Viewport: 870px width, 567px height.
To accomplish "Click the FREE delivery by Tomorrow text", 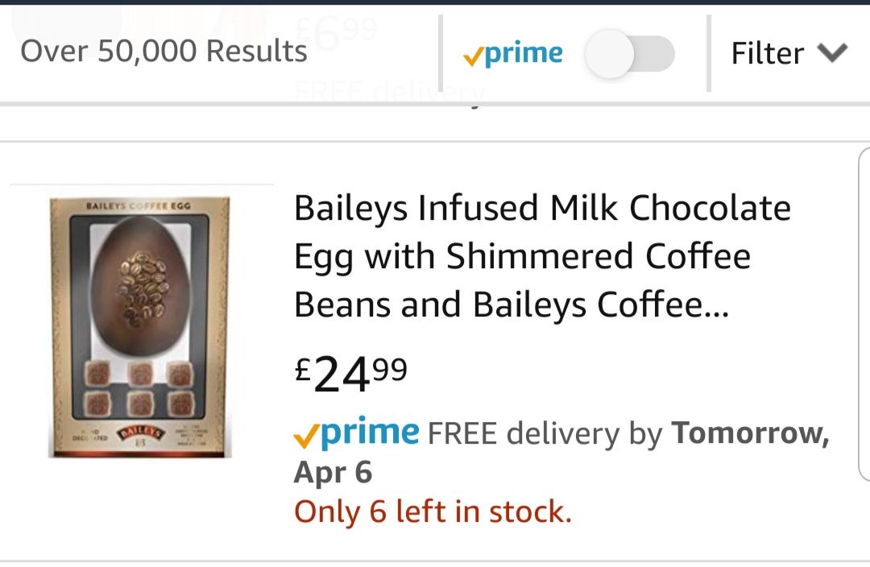I will [628, 432].
